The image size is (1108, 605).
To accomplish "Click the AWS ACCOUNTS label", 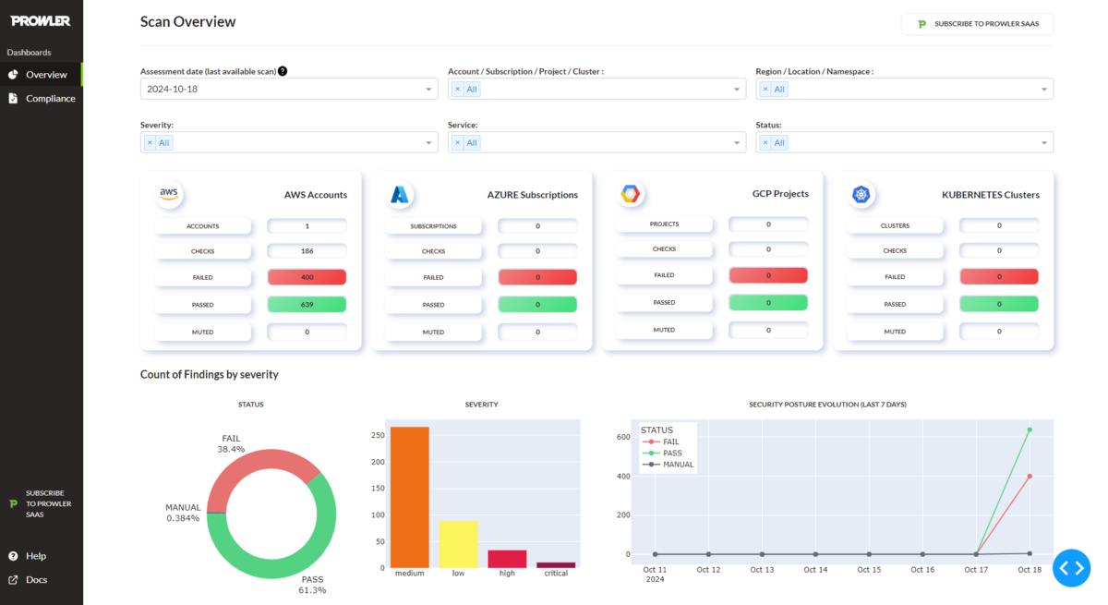I will click(x=203, y=225).
